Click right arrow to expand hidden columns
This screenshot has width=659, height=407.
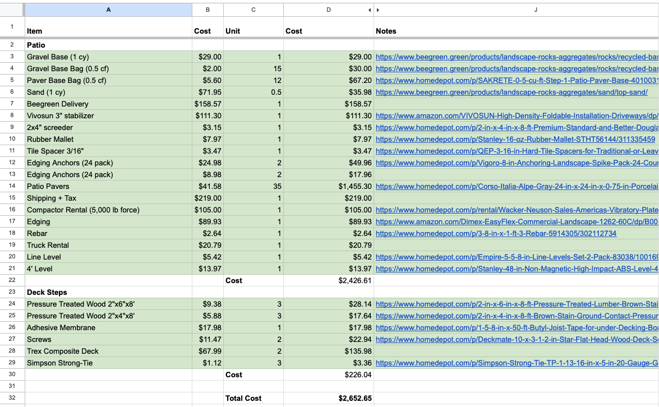pos(377,10)
